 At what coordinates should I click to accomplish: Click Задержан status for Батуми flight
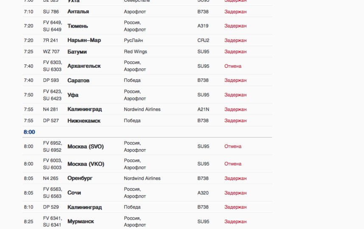[235, 52]
